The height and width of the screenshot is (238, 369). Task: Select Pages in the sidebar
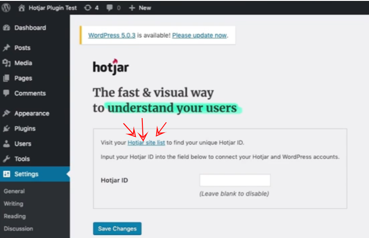pos(23,78)
